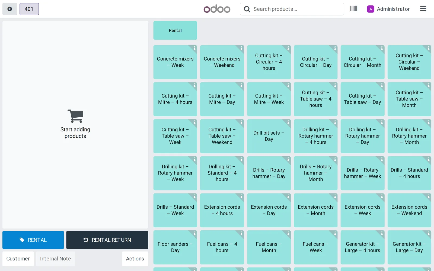Open the Actions menu
The height and width of the screenshot is (271, 434).
(x=135, y=259)
